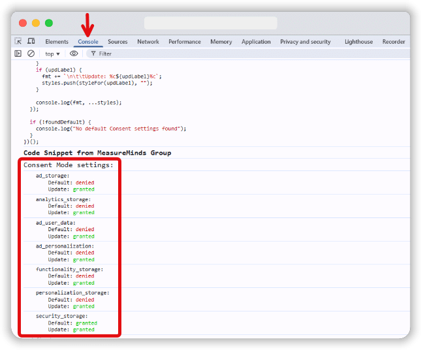This screenshot has height=350, width=421.
Task: Open the Application tab
Action: pos(256,42)
